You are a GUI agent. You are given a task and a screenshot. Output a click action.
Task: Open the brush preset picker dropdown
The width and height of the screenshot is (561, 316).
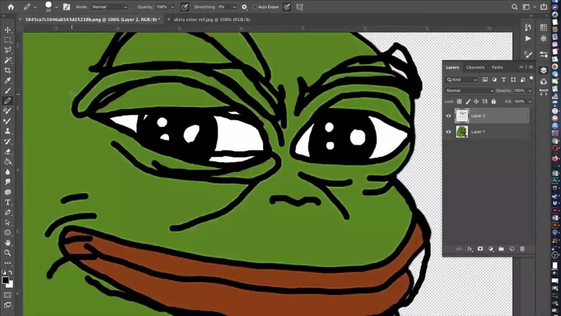[x=56, y=7]
